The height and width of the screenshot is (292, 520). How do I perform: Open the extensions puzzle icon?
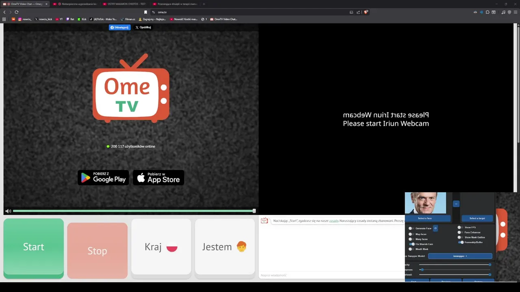click(487, 12)
